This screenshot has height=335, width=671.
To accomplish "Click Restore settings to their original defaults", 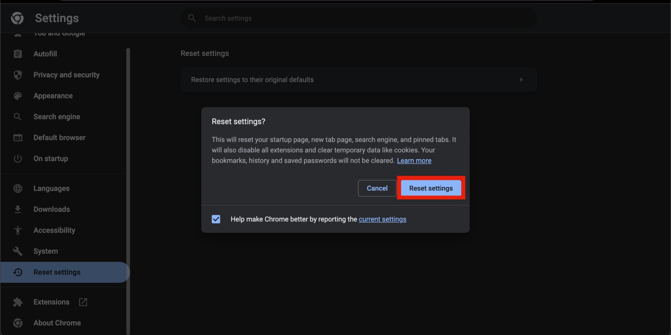I will pyautogui.click(x=359, y=80).
